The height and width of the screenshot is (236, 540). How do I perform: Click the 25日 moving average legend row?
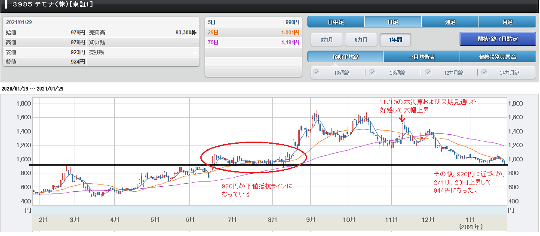click(x=253, y=32)
